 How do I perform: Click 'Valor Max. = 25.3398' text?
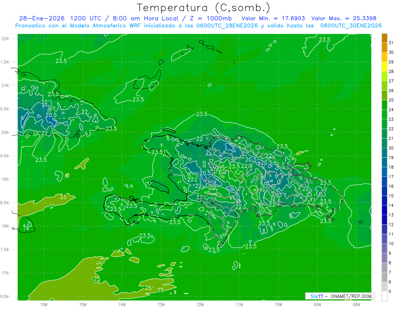344,18
